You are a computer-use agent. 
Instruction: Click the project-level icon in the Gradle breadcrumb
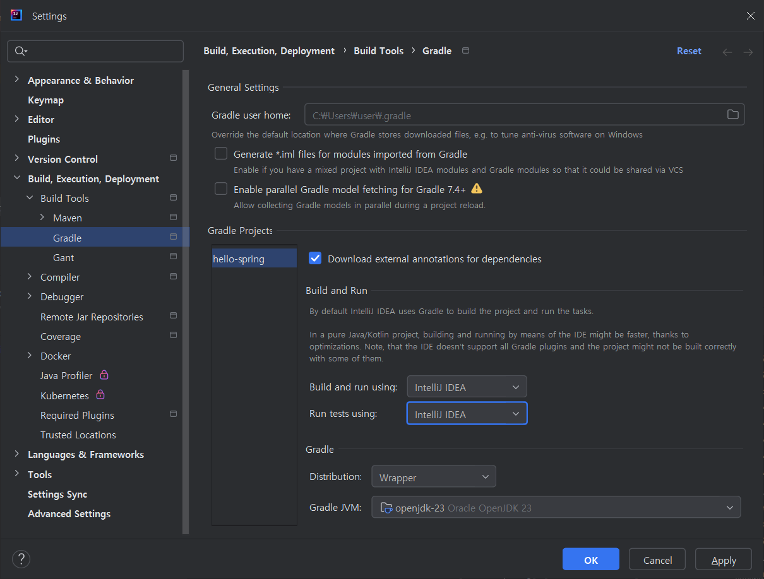(466, 50)
